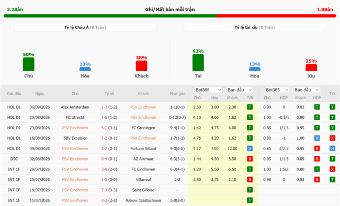Screen dimensions: 340x206
Task: Click the Ngày column header
Action: pos(40,94)
